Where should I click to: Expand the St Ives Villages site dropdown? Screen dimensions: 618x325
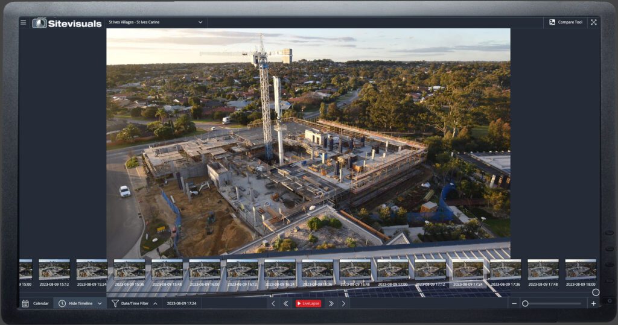click(x=200, y=22)
